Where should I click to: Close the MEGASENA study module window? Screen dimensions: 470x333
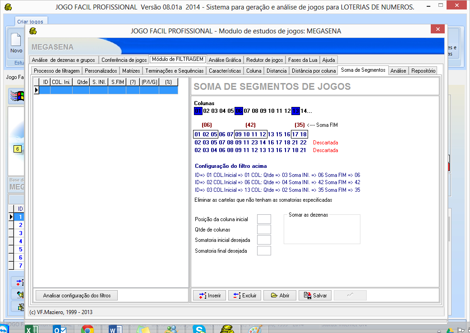click(x=438, y=29)
